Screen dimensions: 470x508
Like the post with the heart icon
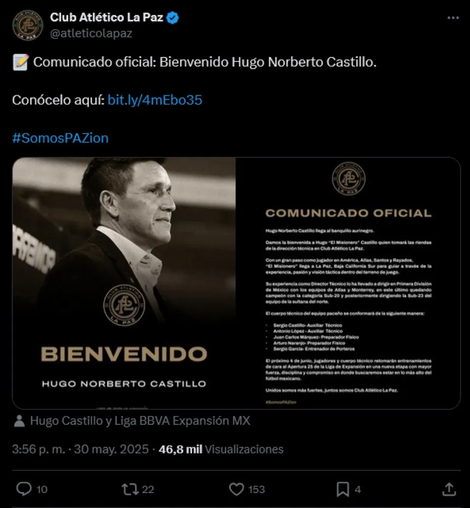coord(236,489)
